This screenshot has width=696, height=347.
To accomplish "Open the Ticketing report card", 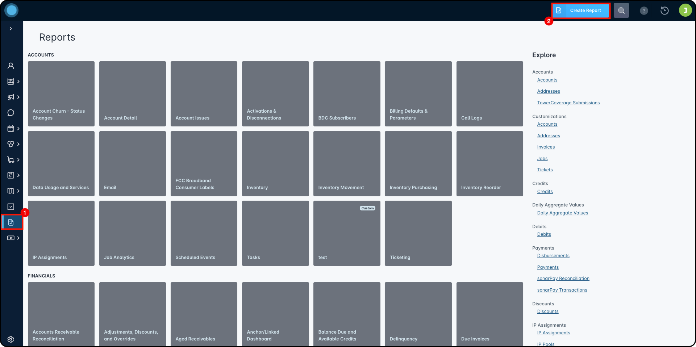I will click(x=418, y=233).
